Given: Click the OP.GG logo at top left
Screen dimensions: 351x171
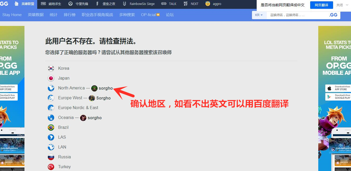Looking at the screenshot, I should click(x=4, y=4).
